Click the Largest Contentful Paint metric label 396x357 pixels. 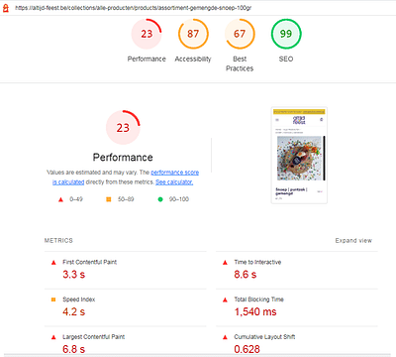(x=93, y=337)
